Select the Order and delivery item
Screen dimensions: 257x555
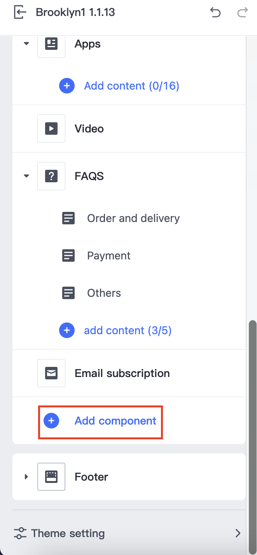[133, 218]
